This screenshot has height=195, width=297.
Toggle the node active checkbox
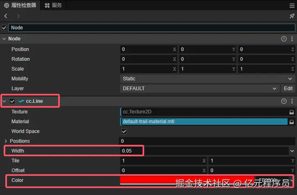(x=4, y=28)
